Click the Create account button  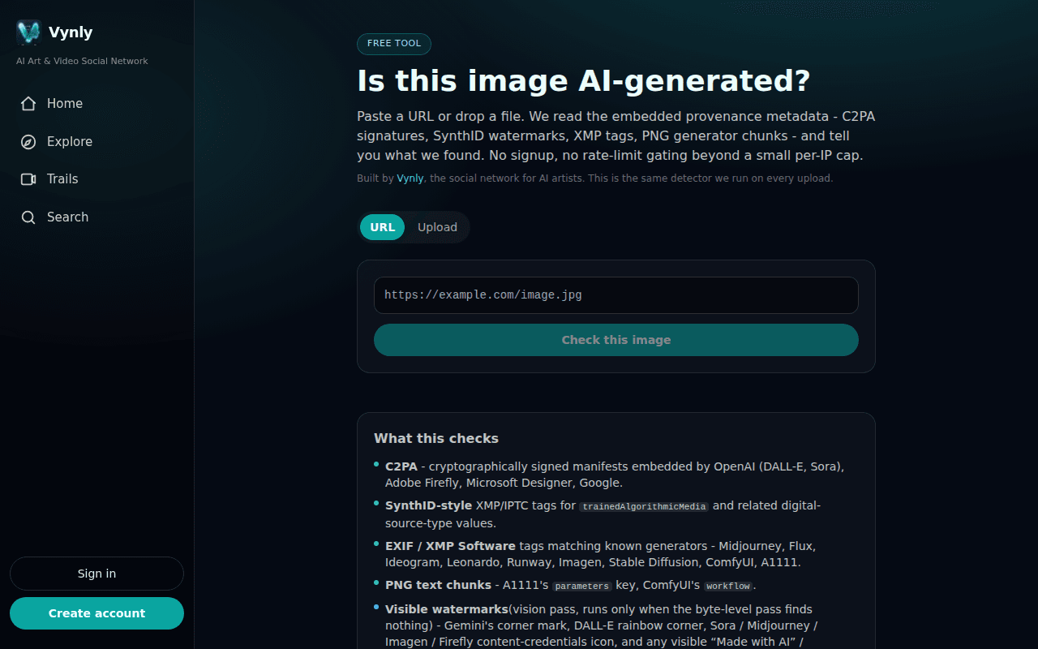tap(97, 613)
